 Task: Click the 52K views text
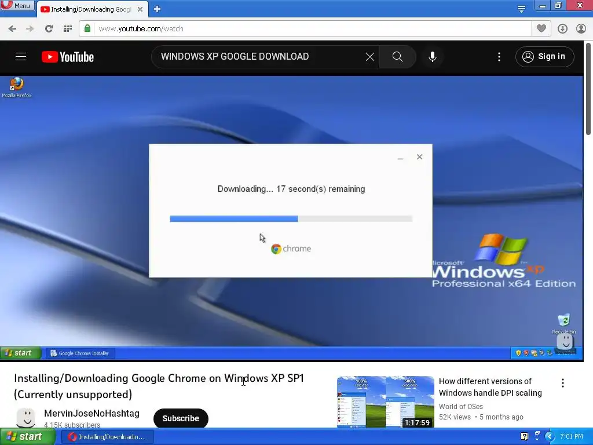click(x=455, y=417)
